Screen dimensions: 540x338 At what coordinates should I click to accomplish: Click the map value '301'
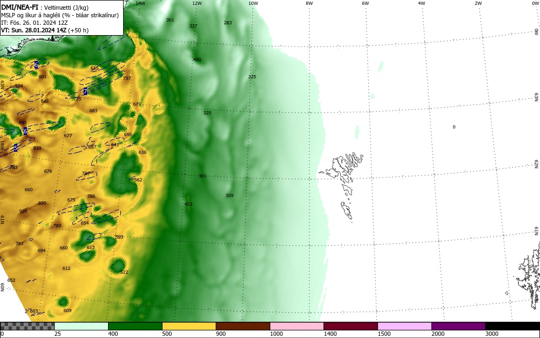(170, 20)
